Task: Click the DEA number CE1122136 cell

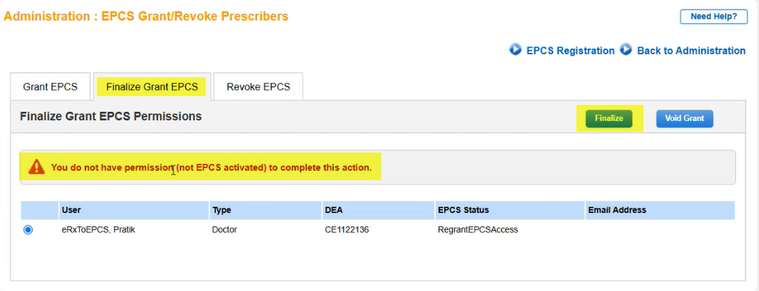Action: [x=346, y=230]
